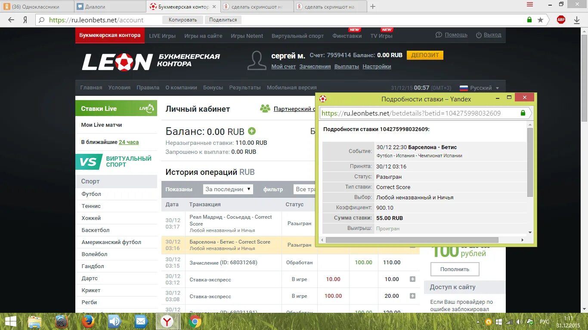Open the Барселона - Бетис transaction row

click(x=291, y=245)
